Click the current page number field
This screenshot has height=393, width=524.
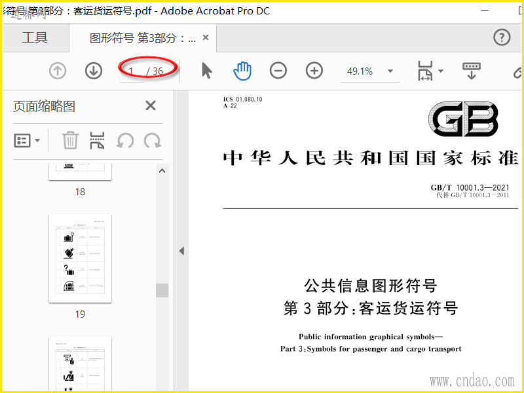[132, 71]
